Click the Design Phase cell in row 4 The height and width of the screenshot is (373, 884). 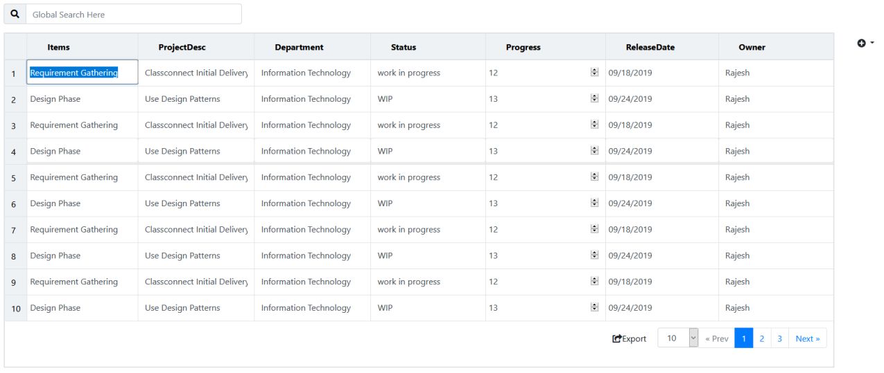(55, 152)
